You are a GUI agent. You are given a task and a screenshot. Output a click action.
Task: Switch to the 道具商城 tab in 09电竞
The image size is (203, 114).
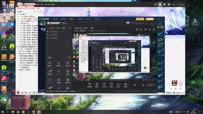point(97,19)
